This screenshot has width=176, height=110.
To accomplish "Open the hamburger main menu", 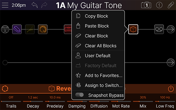I will 5,5.
